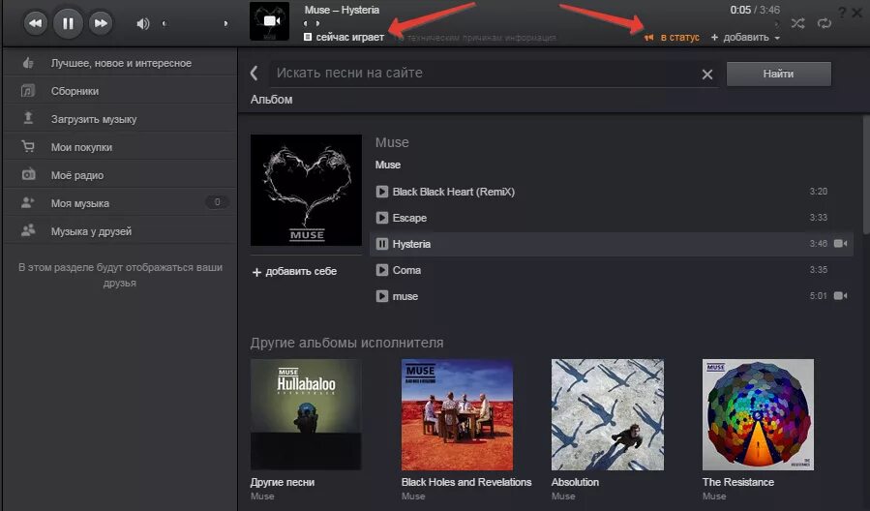Click 'Black Holes and Revelations' title
The width and height of the screenshot is (870, 511).
[466, 482]
